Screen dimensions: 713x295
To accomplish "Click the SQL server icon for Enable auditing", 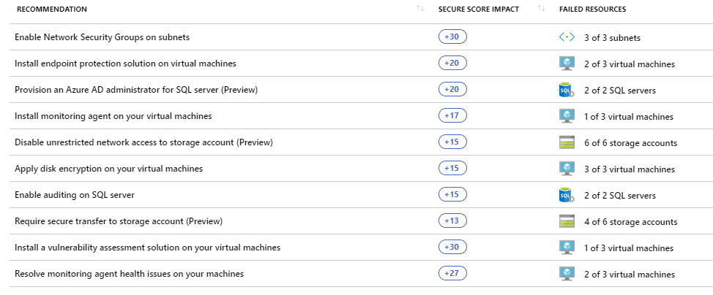I will point(567,195).
